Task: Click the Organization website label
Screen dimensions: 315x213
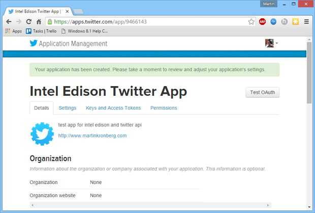Action: [x=53, y=196]
